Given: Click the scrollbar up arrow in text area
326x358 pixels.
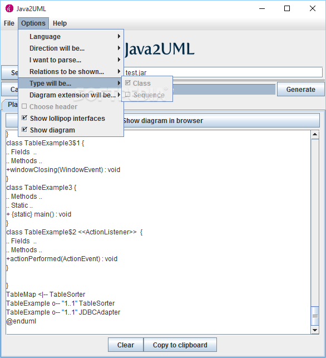Looking at the screenshot, I should click(x=315, y=135).
